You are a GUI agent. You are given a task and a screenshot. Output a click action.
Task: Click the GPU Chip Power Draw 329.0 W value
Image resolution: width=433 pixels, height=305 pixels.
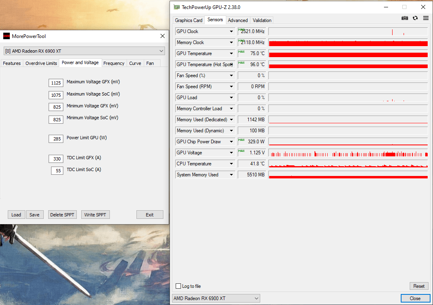click(x=252, y=142)
